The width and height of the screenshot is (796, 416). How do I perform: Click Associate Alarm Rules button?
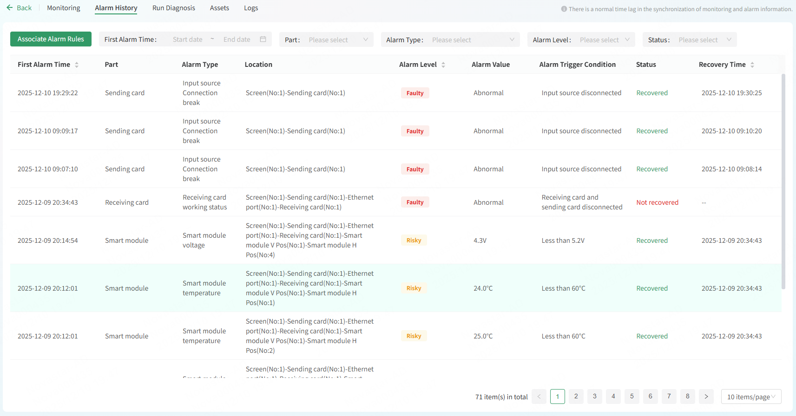pos(51,39)
